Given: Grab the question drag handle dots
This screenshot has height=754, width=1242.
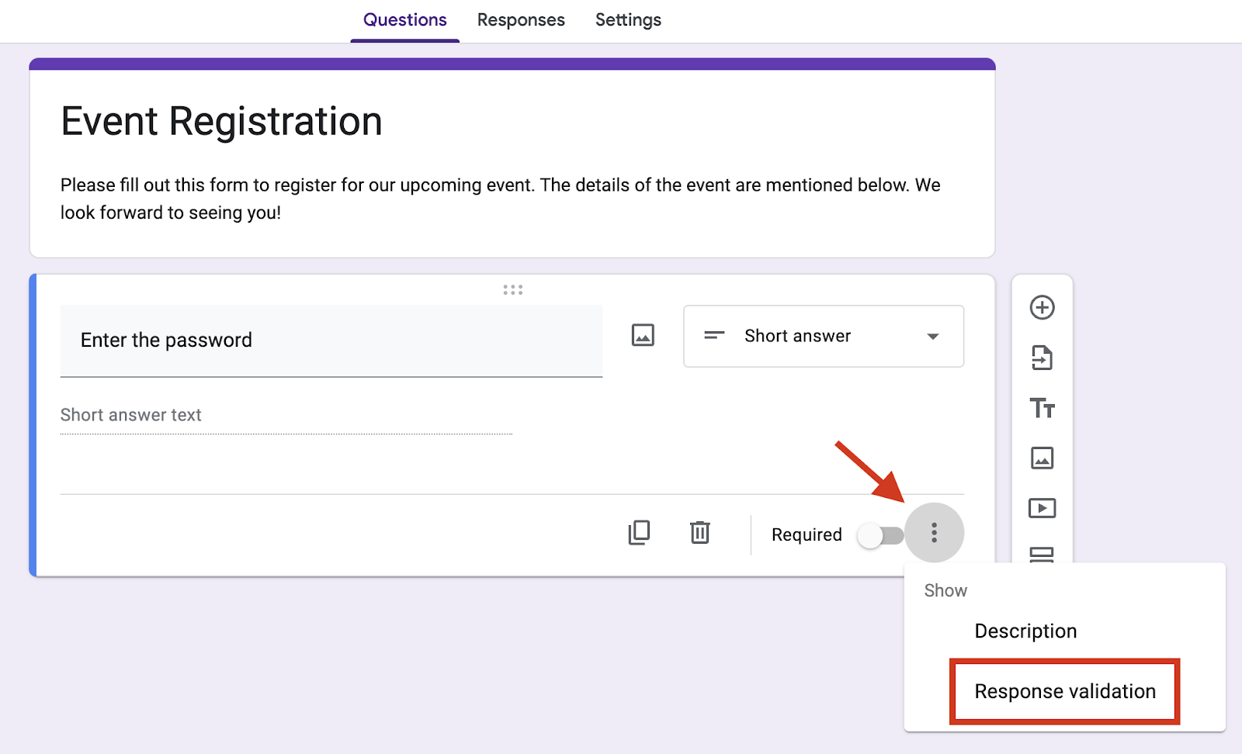Looking at the screenshot, I should tap(512, 290).
